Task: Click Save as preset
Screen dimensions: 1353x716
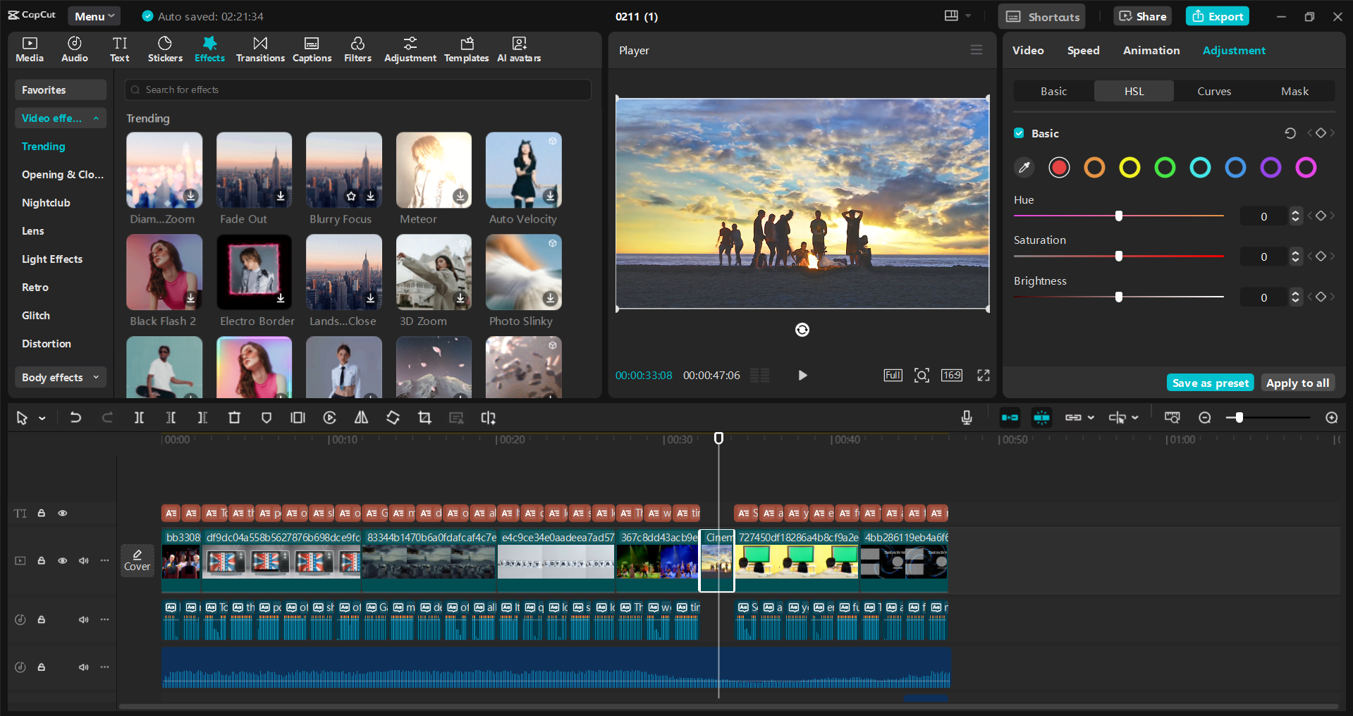Action: [x=1210, y=383]
